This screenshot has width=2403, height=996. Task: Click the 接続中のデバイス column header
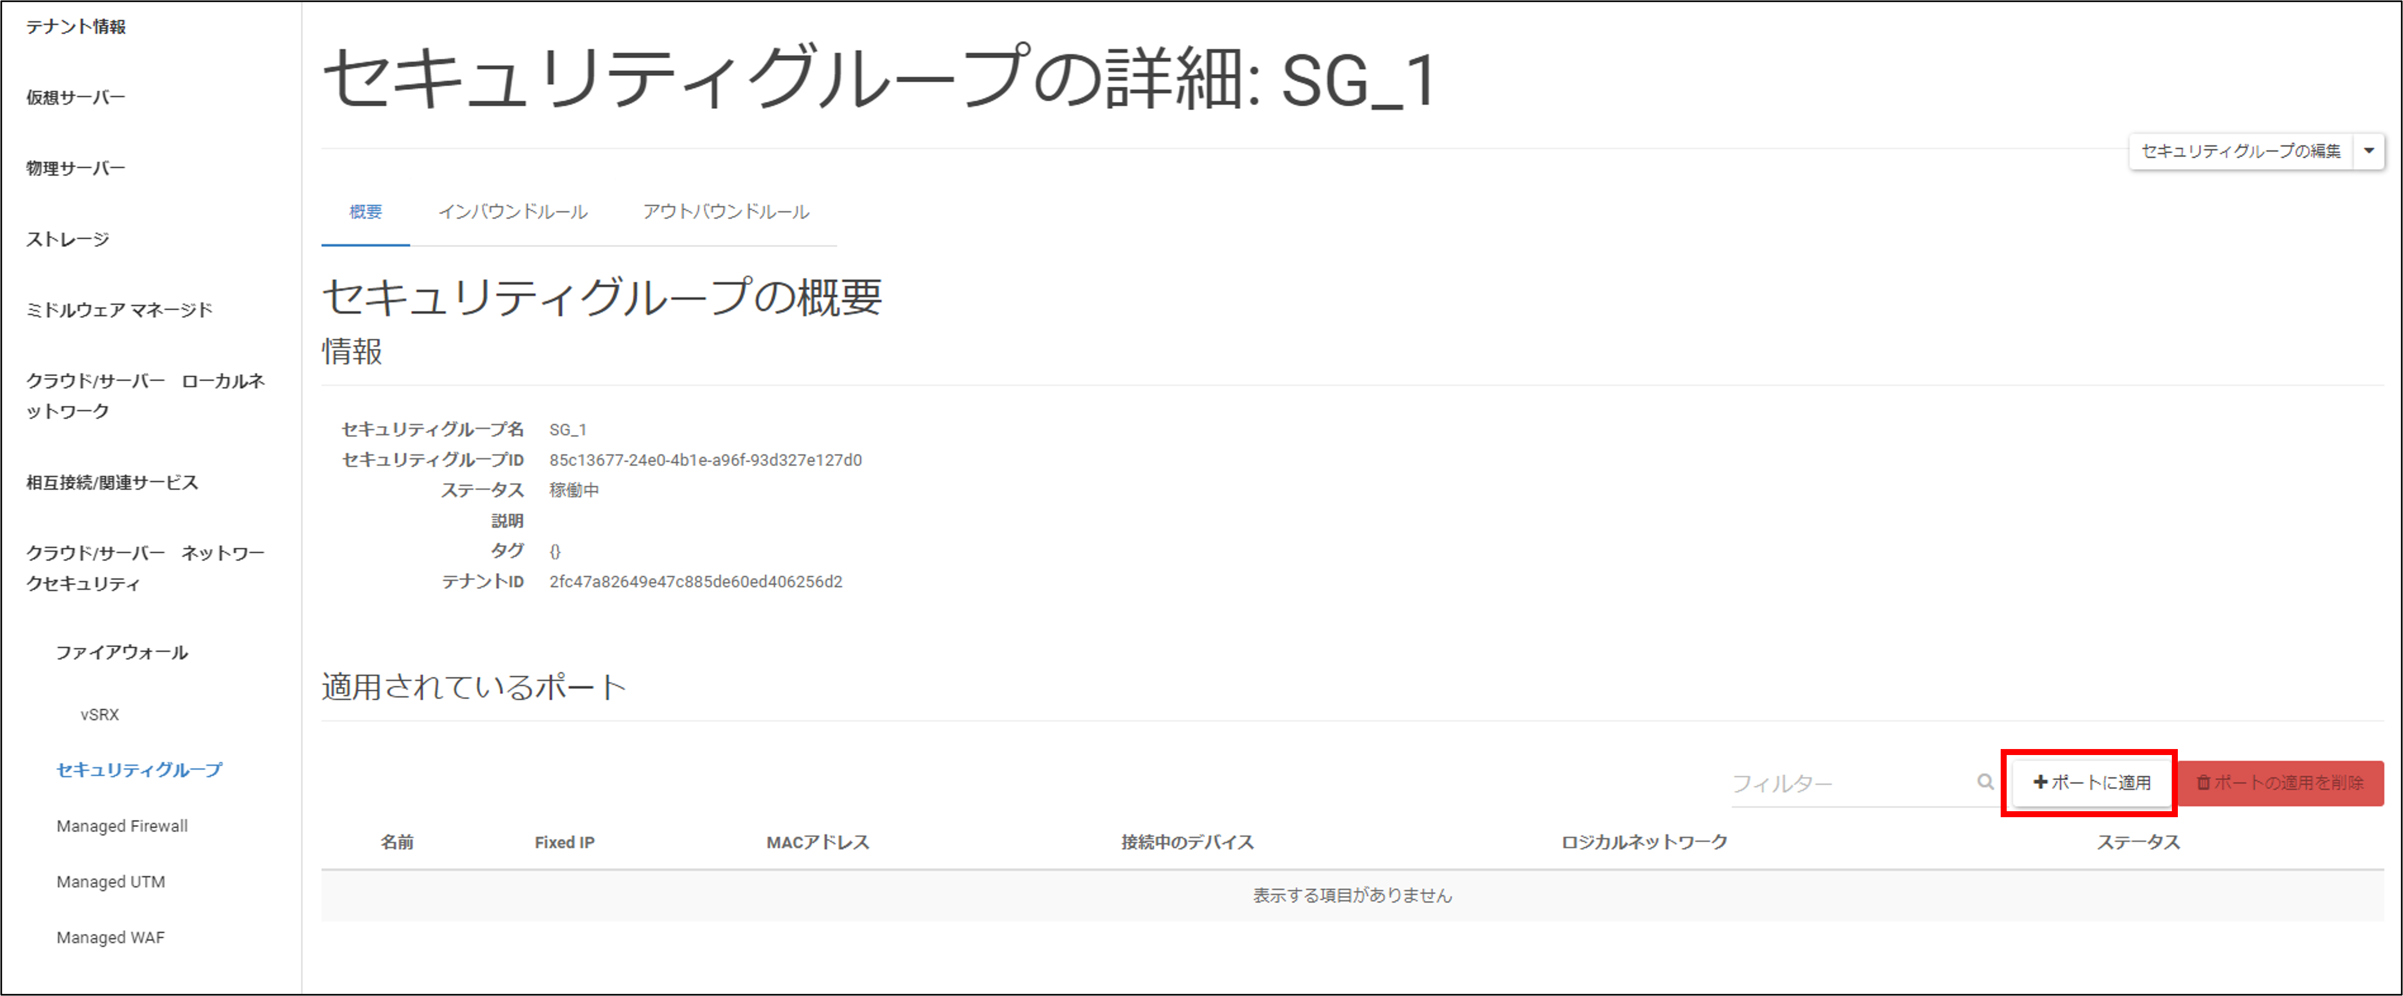tap(1187, 842)
